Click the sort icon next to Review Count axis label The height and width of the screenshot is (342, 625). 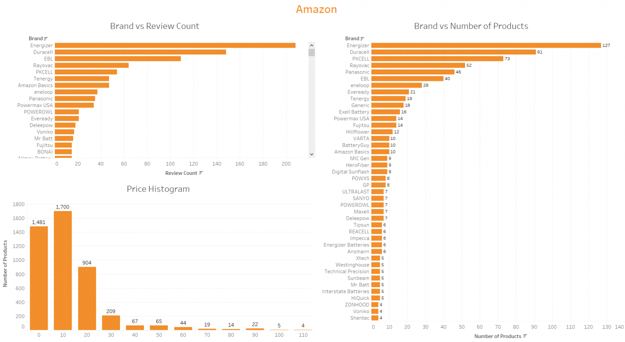pyautogui.click(x=201, y=173)
